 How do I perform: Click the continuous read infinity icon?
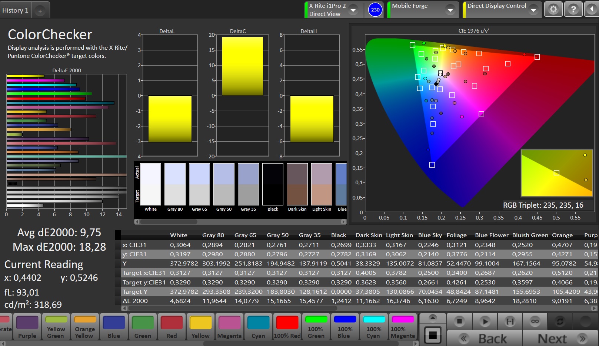point(535,321)
